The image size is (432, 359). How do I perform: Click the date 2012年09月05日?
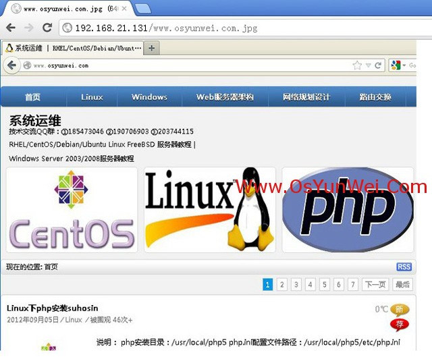33,320
